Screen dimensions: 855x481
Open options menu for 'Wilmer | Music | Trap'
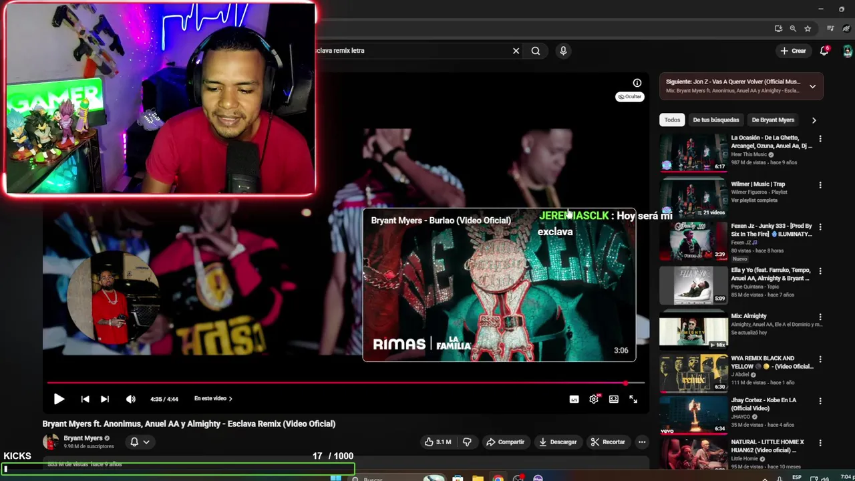[820, 185]
